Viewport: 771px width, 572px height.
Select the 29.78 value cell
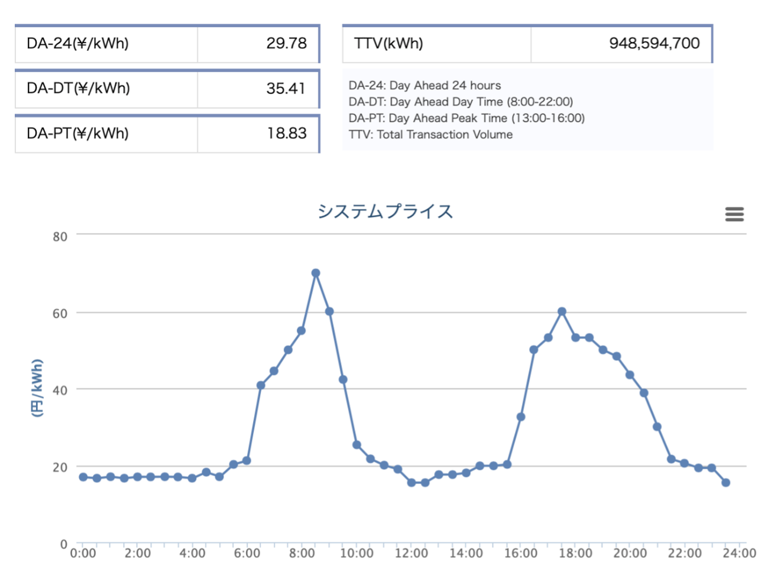pos(258,44)
